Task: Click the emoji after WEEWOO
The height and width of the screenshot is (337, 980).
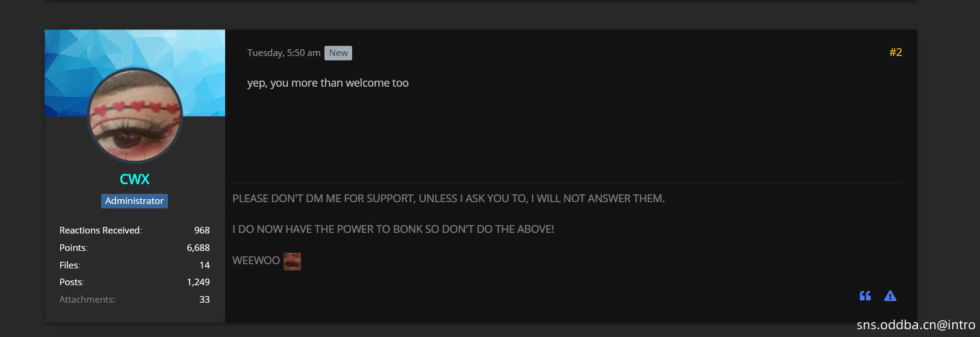Action: (292, 261)
